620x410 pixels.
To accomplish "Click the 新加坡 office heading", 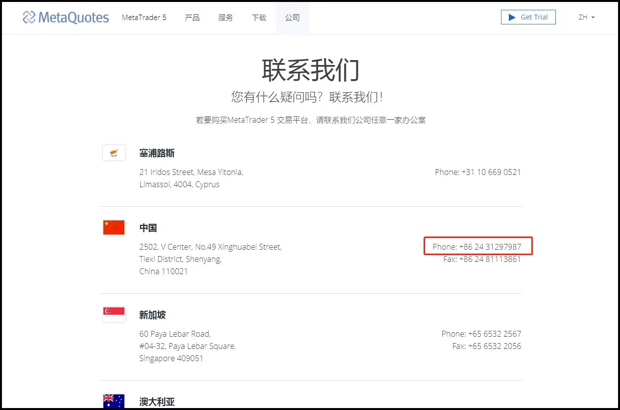I will (x=152, y=315).
